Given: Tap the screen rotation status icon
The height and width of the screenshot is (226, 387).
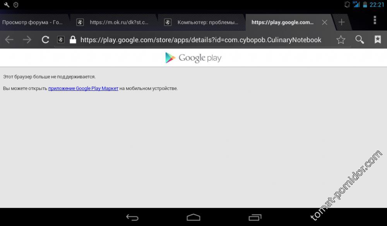Looking at the screenshot, I should tap(347, 4).
